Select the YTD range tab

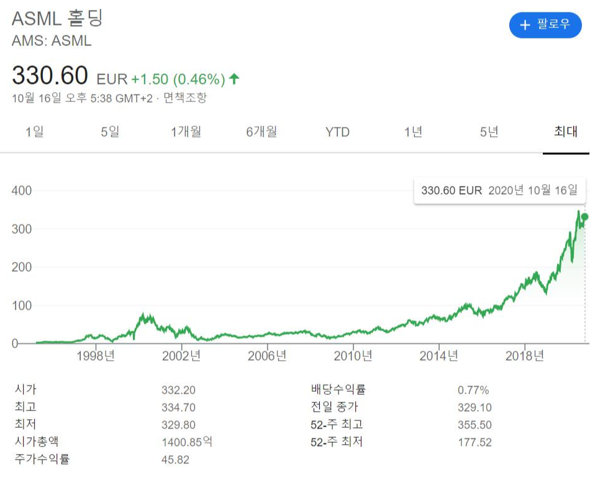(337, 132)
